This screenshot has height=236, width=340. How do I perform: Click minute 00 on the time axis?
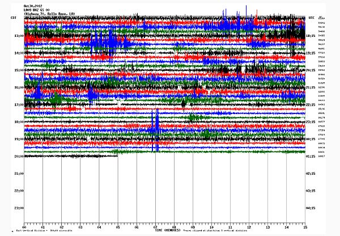click(24, 226)
